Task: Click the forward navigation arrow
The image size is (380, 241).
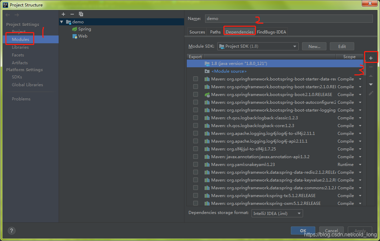Action: pyautogui.click(x=17, y=15)
